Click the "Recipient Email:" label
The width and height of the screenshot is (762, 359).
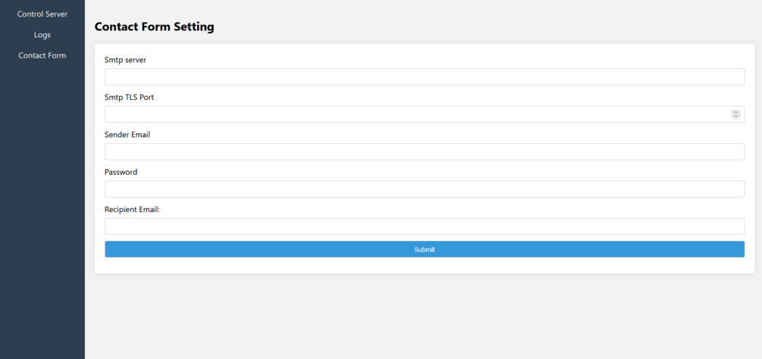click(x=132, y=209)
